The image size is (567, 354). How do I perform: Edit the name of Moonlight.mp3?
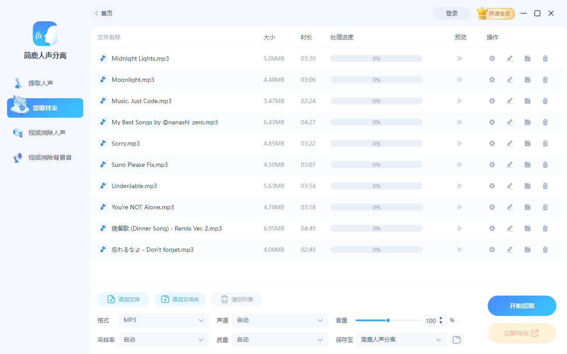coord(509,79)
